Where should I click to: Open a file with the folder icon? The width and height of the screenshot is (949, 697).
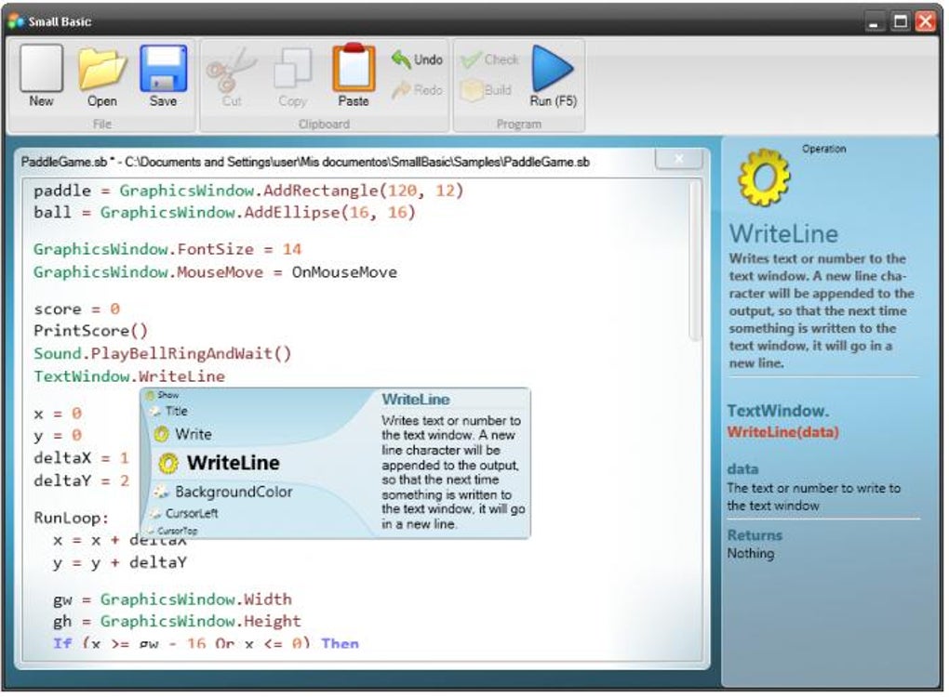(x=102, y=70)
